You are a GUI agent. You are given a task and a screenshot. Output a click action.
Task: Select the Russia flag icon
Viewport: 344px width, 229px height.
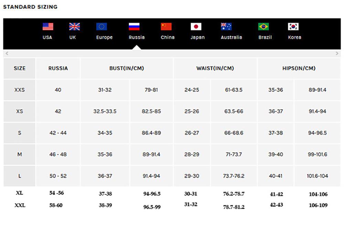click(134, 26)
